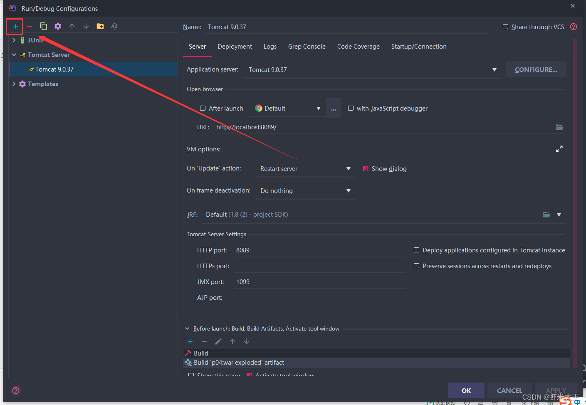Click the OK button
This screenshot has height=405, width=586.
466,390
